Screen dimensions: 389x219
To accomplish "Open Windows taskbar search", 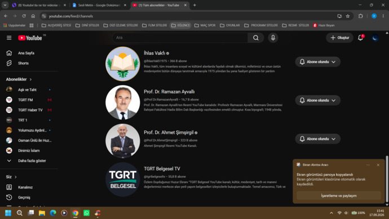I will (19, 213).
